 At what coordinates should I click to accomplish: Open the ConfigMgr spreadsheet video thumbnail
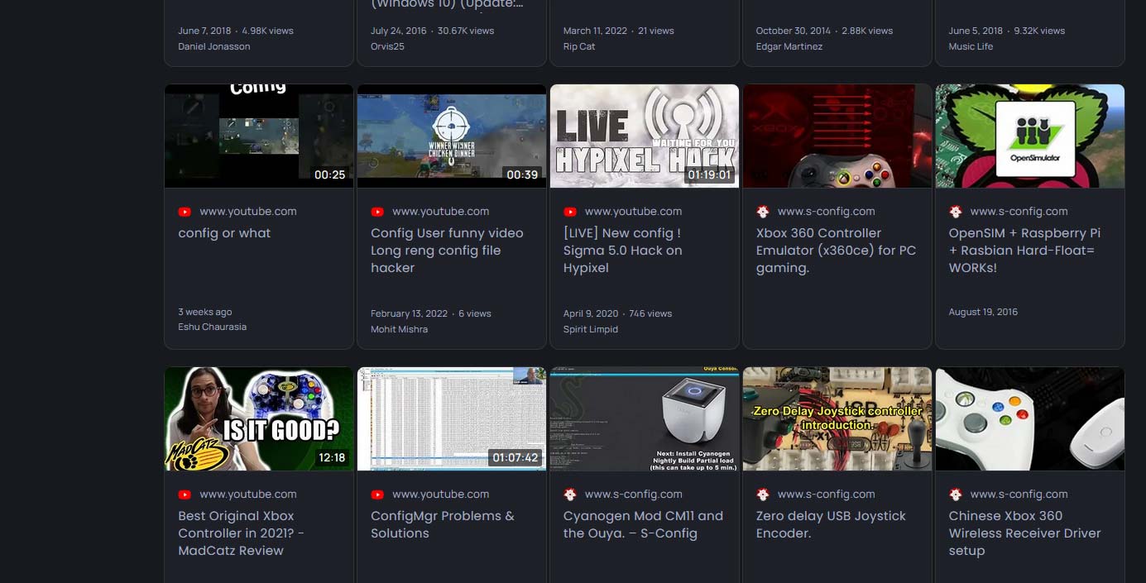click(x=452, y=418)
